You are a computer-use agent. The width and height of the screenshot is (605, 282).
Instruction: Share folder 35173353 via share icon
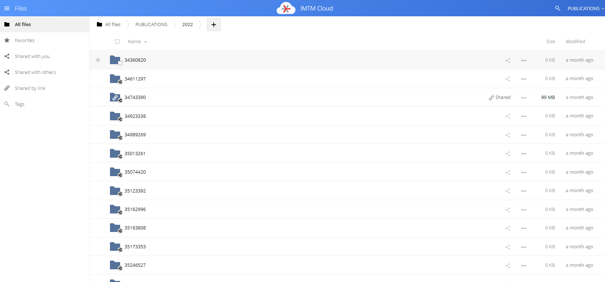(x=508, y=247)
